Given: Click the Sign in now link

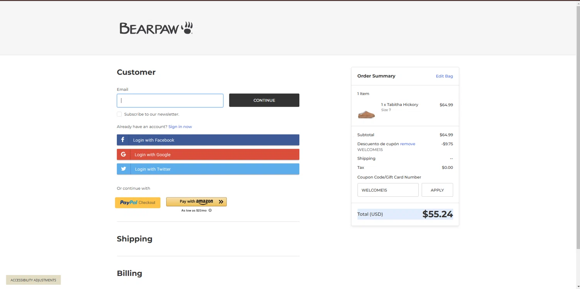Looking at the screenshot, I should coord(180,127).
